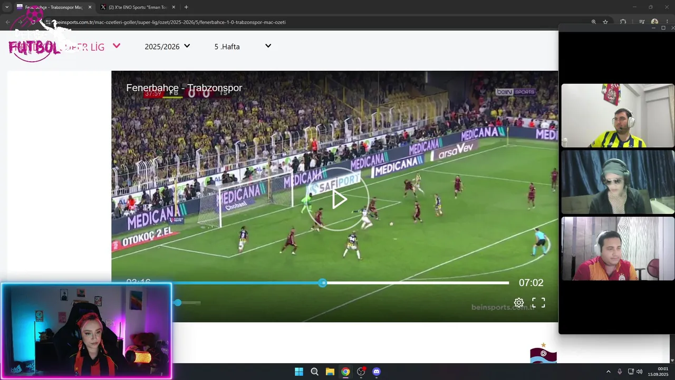Viewport: 675px width, 380px height.
Task: Open File Explorer from the taskbar
Action: tap(330, 372)
